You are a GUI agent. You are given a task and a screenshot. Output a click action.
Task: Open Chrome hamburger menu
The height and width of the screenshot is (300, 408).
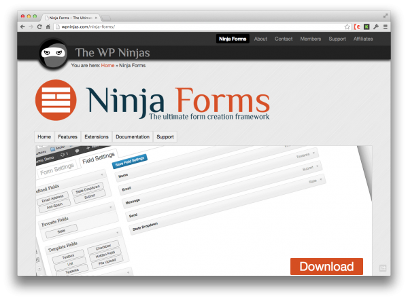point(386,26)
